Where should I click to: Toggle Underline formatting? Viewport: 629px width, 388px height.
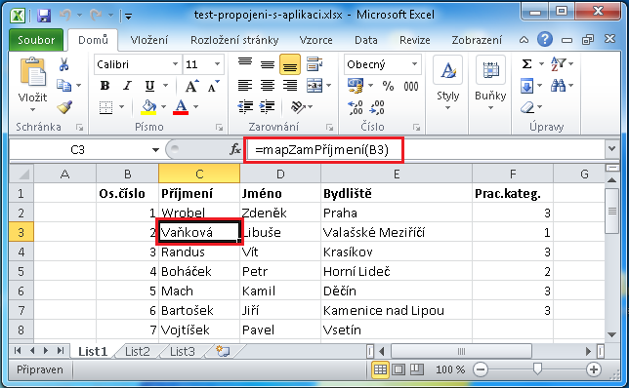(x=149, y=86)
